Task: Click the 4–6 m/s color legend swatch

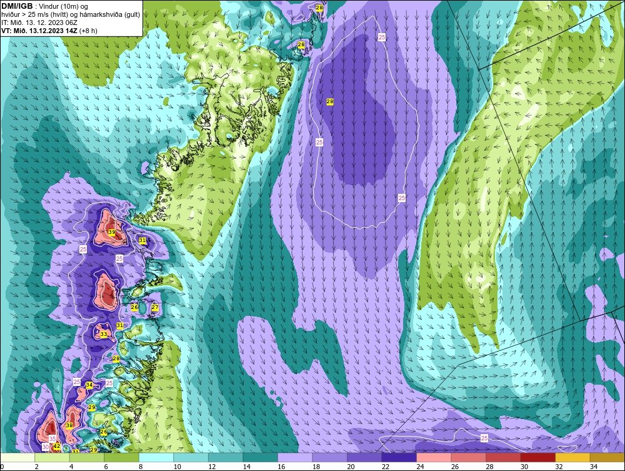Action: [87, 457]
